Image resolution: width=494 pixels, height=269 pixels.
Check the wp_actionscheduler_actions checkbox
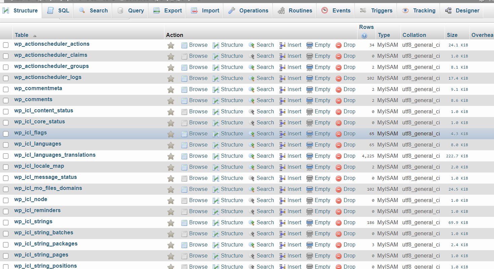pos(6,45)
